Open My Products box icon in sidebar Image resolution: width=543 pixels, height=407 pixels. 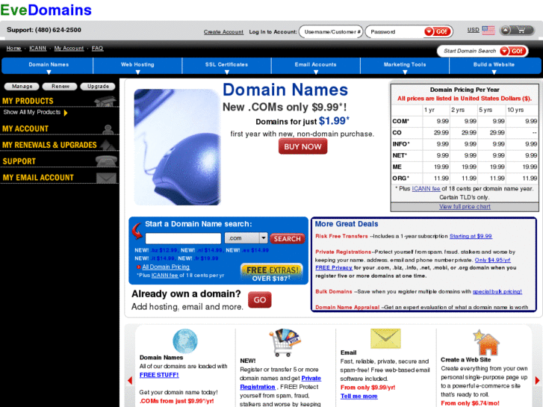click(105, 101)
